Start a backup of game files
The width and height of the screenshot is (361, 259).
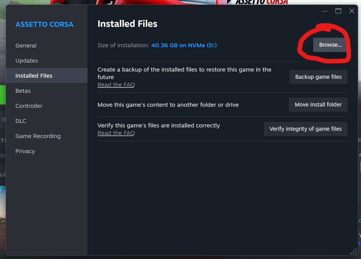318,77
